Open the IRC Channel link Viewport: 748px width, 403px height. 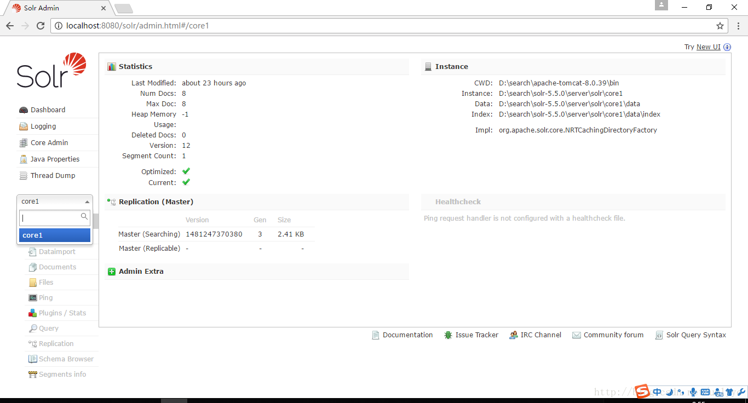pos(536,335)
